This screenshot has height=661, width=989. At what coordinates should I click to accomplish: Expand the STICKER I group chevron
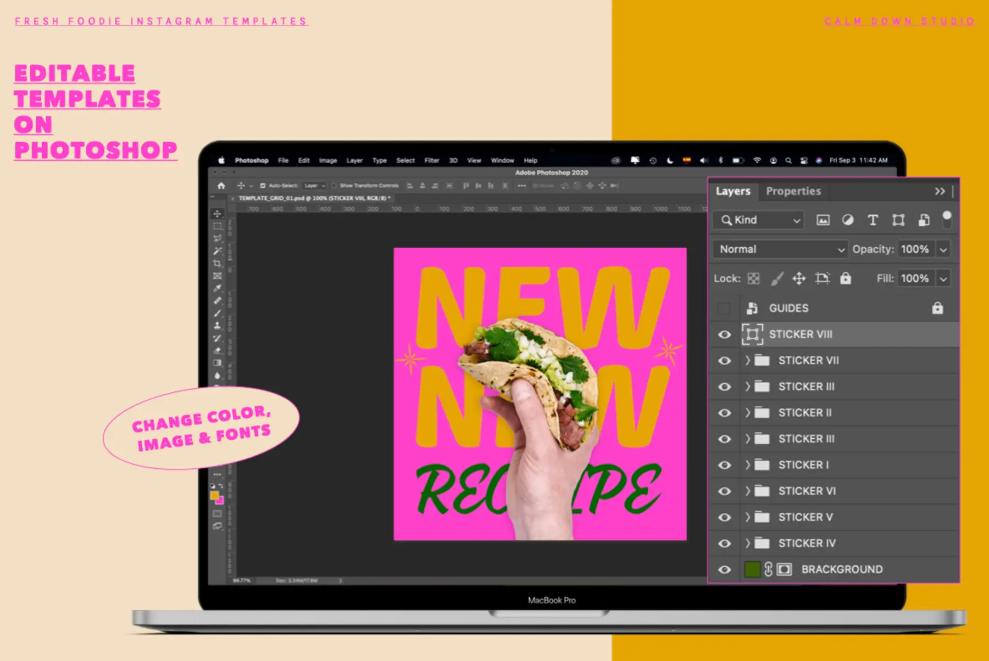747,464
